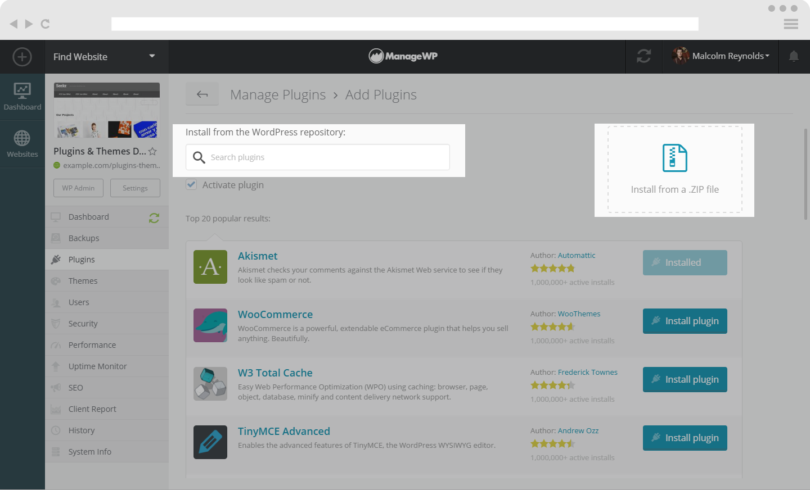Click the 'Top 20 popular results:' heading
Viewport: 810px width, 490px height.
coord(228,219)
